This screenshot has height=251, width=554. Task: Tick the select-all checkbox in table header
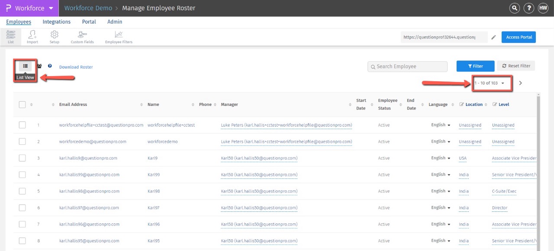pos(23,105)
